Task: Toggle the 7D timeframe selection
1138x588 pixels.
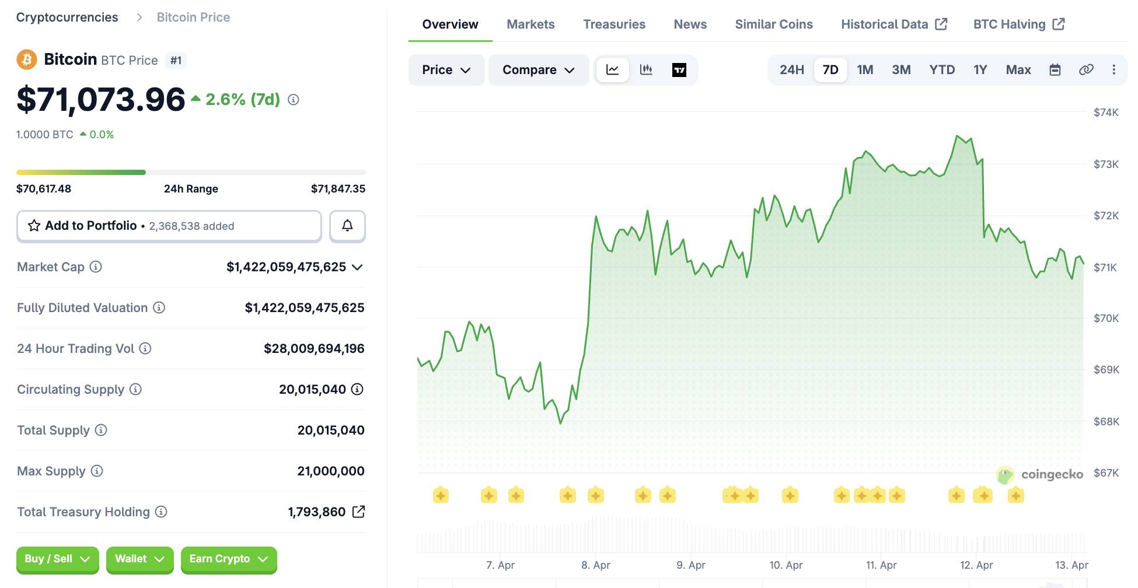Action: (x=830, y=69)
